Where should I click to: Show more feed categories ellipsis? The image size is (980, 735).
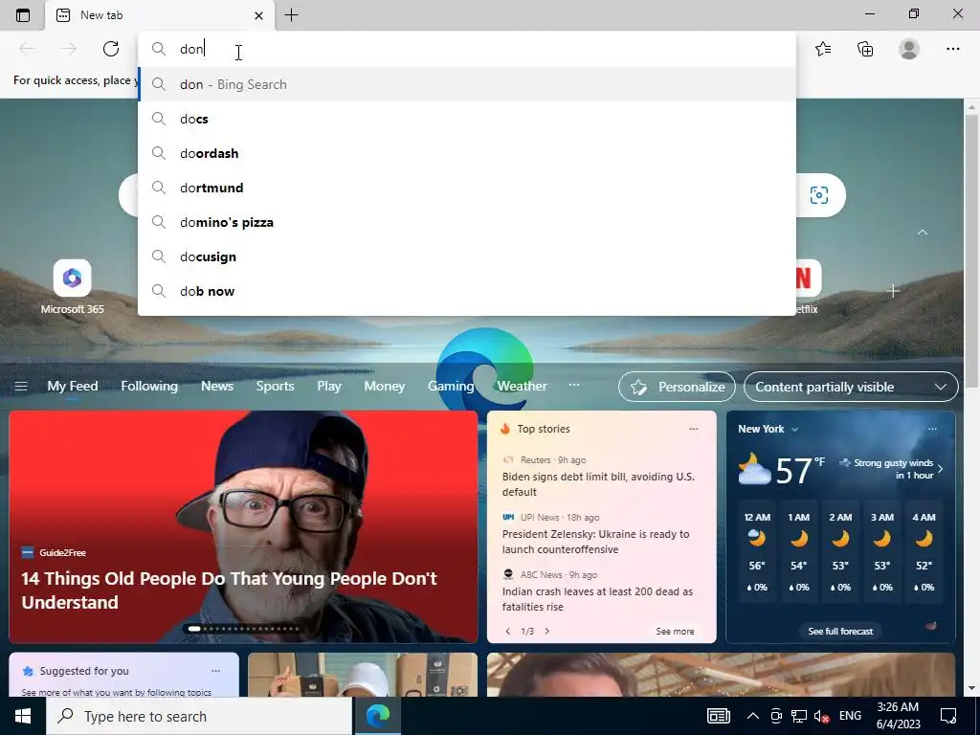point(574,385)
